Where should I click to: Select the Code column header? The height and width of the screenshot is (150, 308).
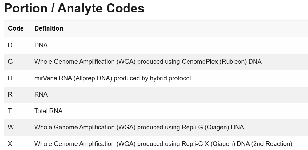point(16,29)
